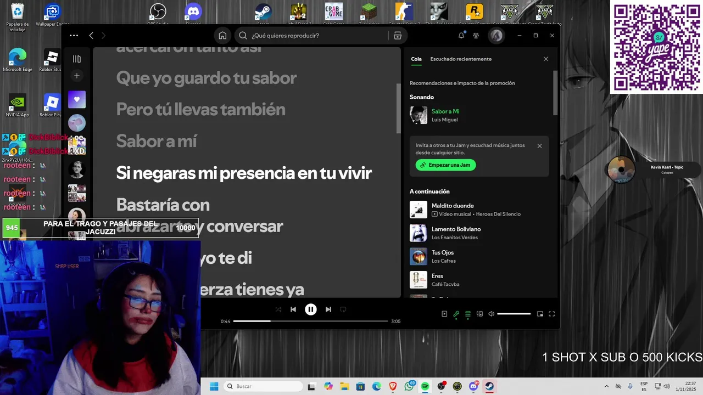The image size is (703, 395).
Task: Open Microsoft Store in taskbar
Action: point(360,386)
